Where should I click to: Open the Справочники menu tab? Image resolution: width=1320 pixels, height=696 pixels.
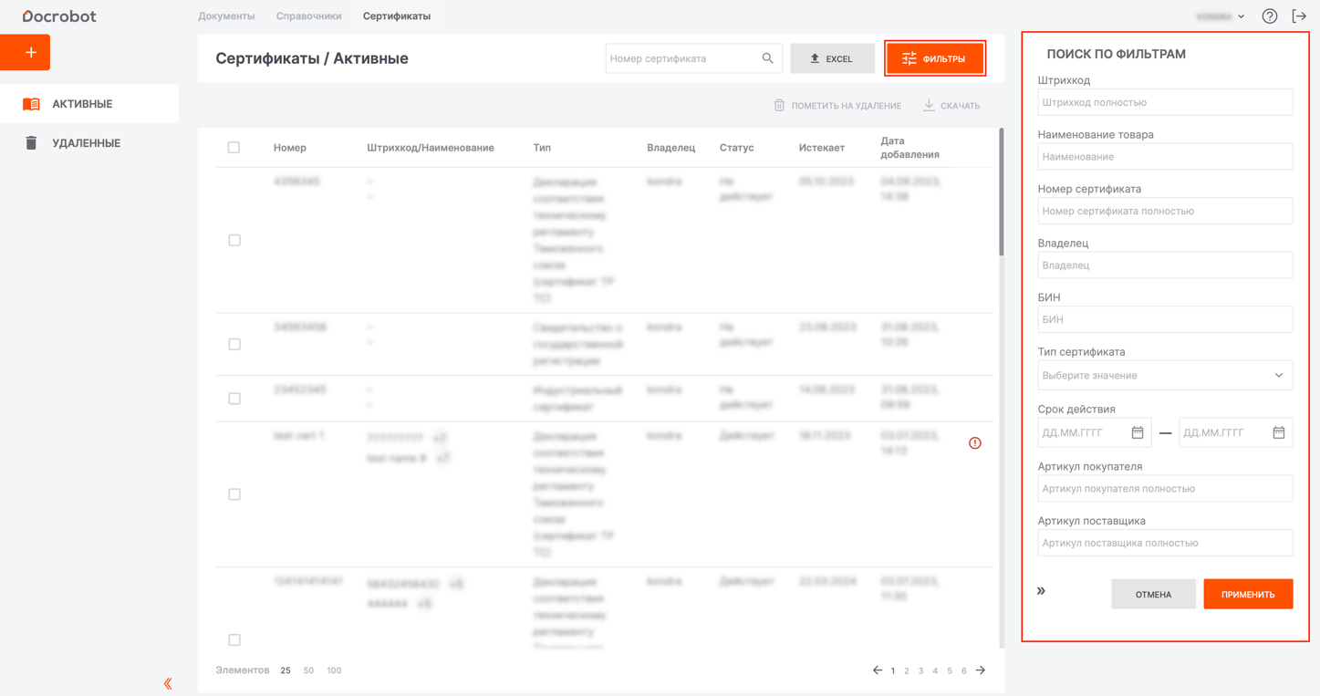(308, 16)
